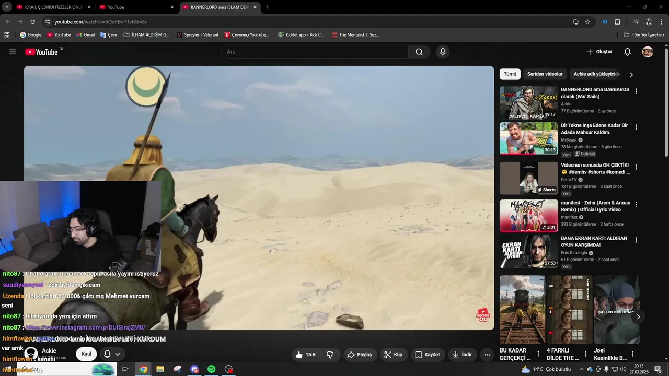Open the BU KADAR GERÇEKÇİ short
The image size is (669, 376).
coord(522,310)
